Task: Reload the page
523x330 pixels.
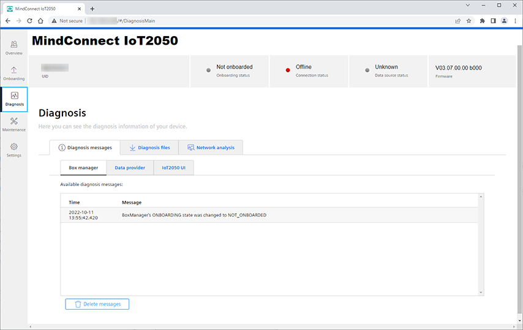Action: click(x=29, y=21)
